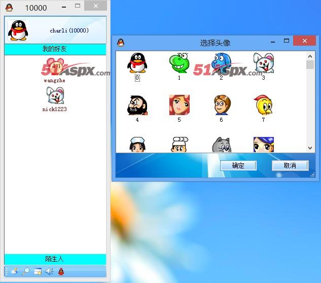Open friend nick1223's rabbit avatar
321x283 pixels.
(x=55, y=95)
